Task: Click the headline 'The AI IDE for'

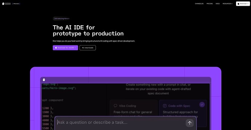Action: coord(74,27)
